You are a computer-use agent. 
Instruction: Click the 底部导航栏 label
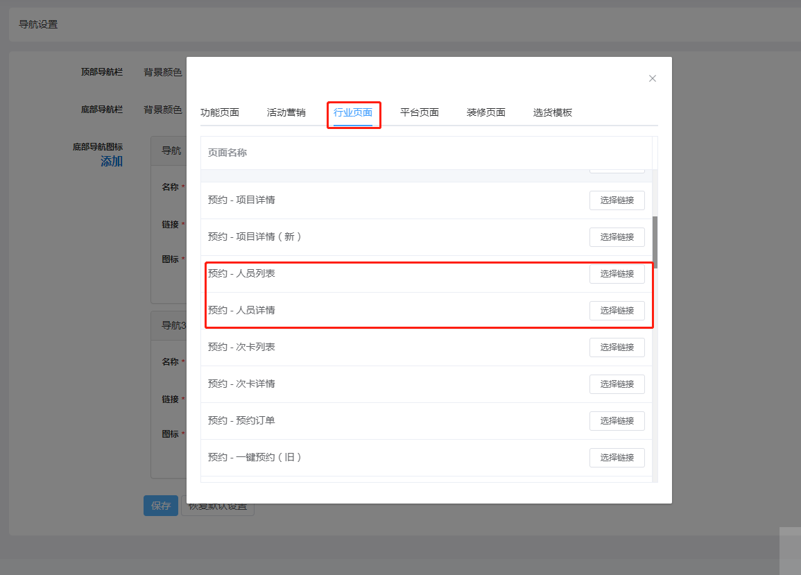102,110
